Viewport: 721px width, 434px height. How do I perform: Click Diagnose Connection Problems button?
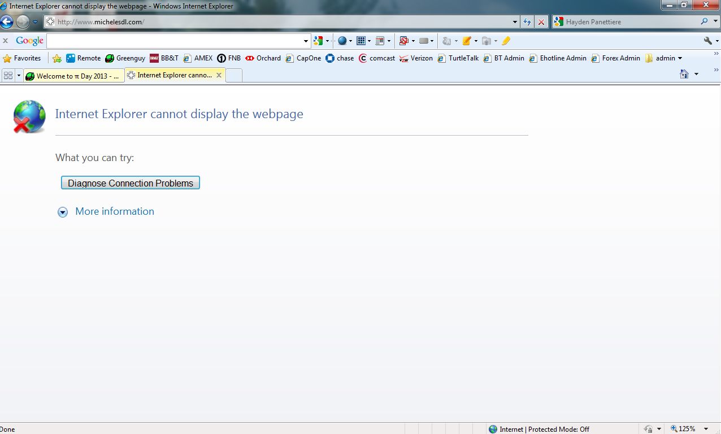pos(131,183)
